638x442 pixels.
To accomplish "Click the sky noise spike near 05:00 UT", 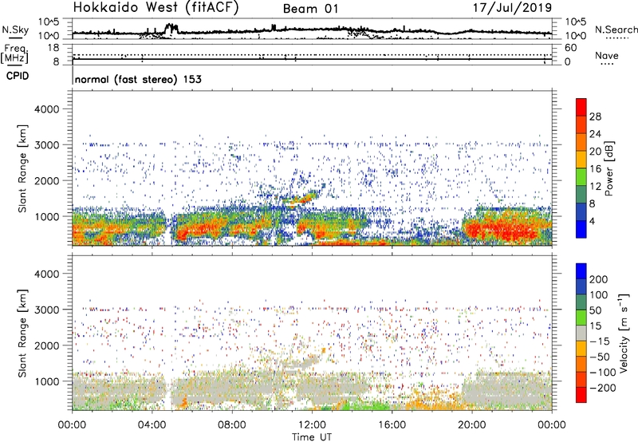I will pyautogui.click(x=171, y=29).
